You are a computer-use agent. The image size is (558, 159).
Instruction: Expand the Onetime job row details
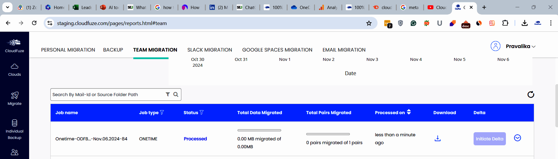coord(517,138)
